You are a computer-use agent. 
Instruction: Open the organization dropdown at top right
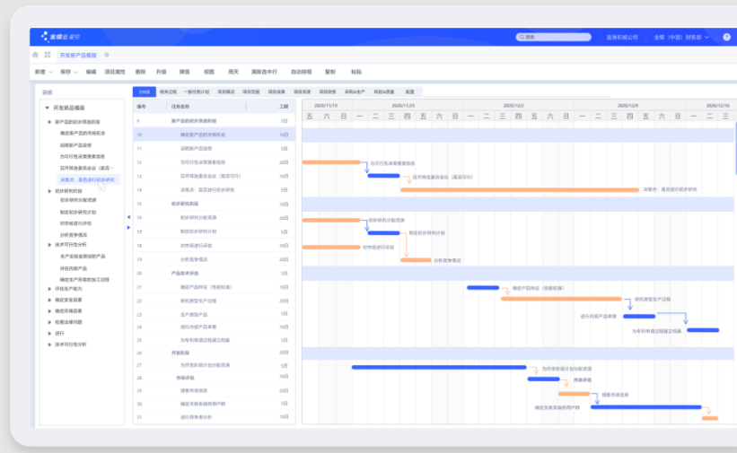(681, 37)
